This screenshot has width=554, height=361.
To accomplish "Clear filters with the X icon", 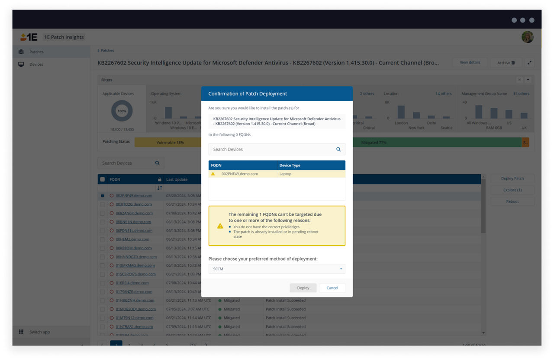I will click(519, 80).
